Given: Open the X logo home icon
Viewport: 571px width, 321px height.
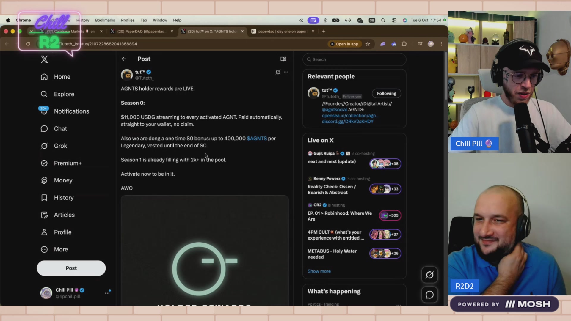Looking at the screenshot, I should click(x=44, y=59).
